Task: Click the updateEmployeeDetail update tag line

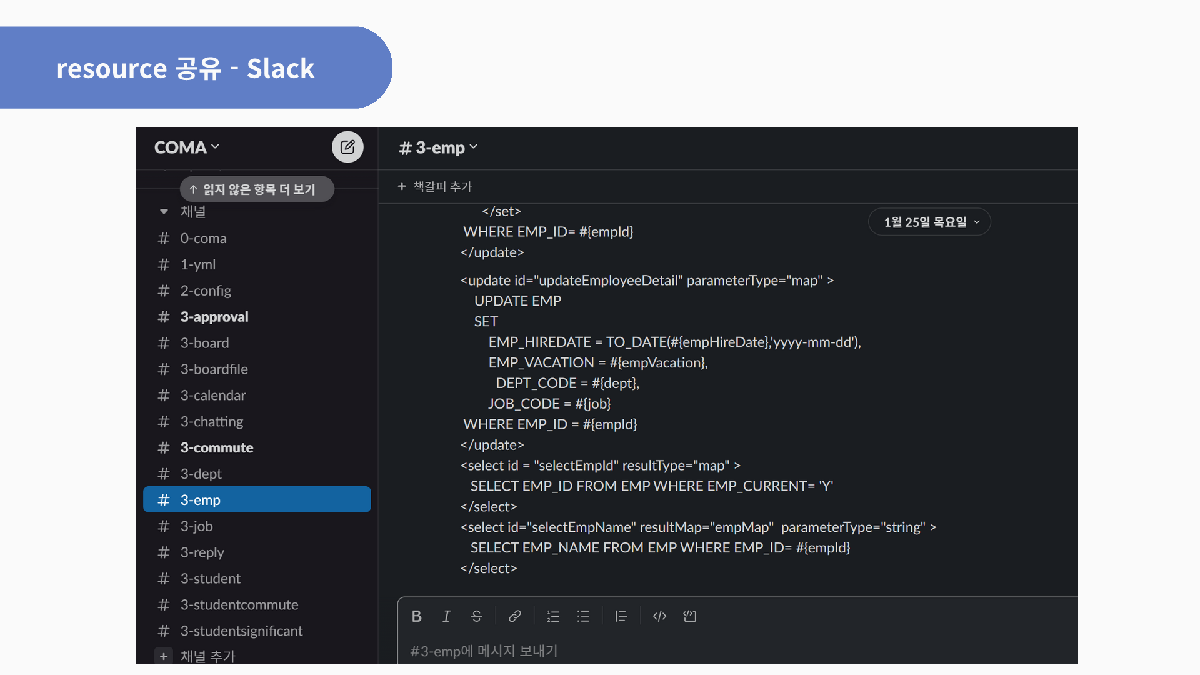Action: pyautogui.click(x=647, y=281)
